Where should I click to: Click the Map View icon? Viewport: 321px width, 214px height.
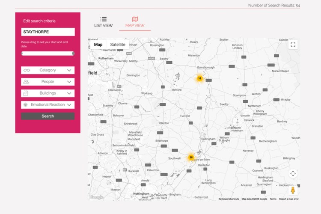tap(135, 19)
